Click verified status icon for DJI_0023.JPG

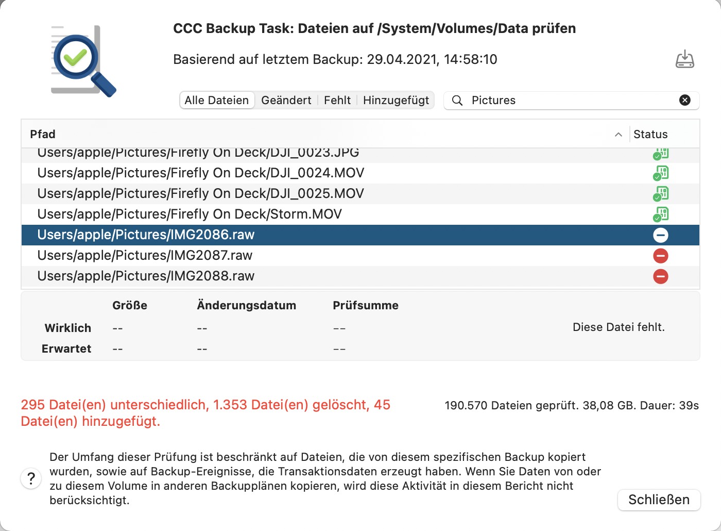point(661,154)
